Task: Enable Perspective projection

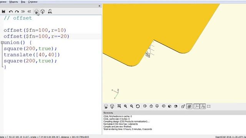Action: [x=183, y=107]
